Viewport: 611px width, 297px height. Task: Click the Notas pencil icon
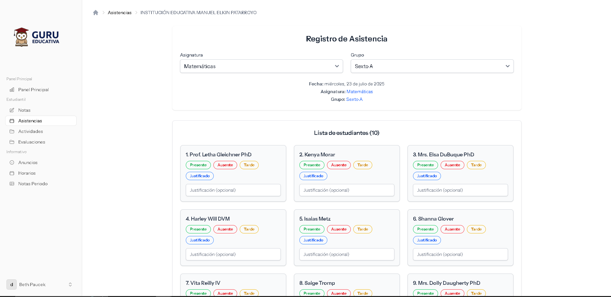click(x=12, y=110)
